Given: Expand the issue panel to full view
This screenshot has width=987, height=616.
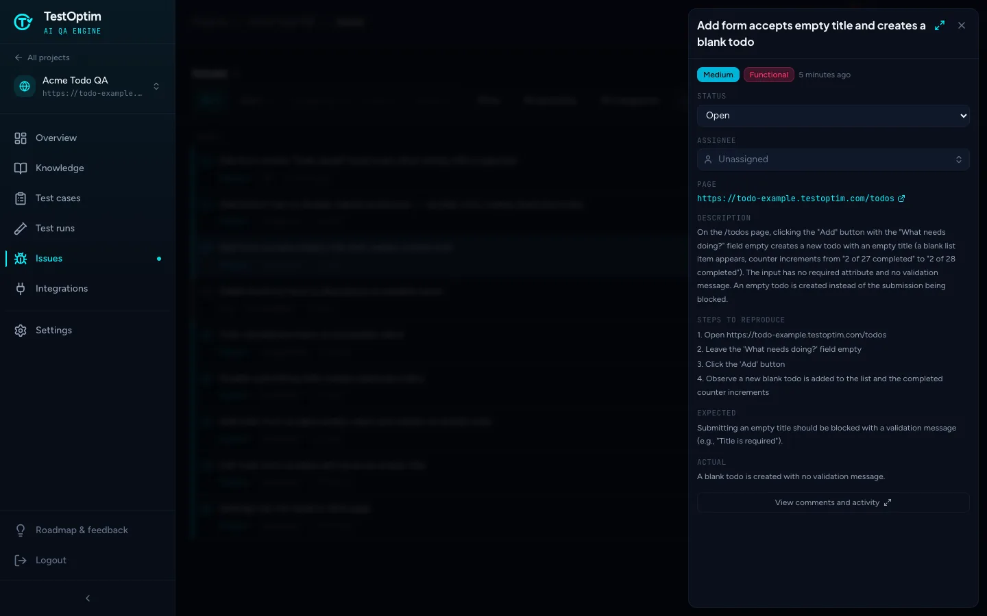Looking at the screenshot, I should coord(940,25).
